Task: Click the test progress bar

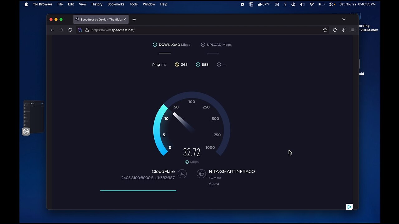Action: (138, 191)
